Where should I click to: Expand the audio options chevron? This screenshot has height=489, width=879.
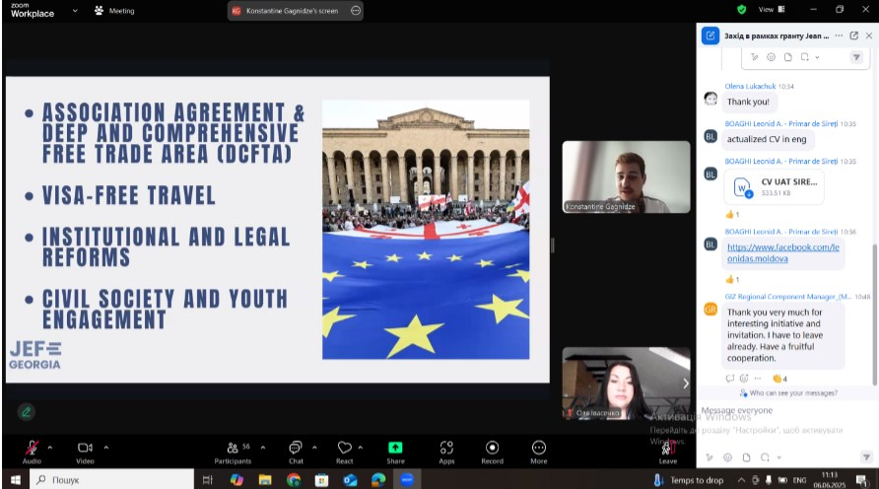50,447
